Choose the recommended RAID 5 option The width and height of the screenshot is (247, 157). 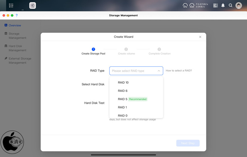pyautogui.click(x=123, y=99)
